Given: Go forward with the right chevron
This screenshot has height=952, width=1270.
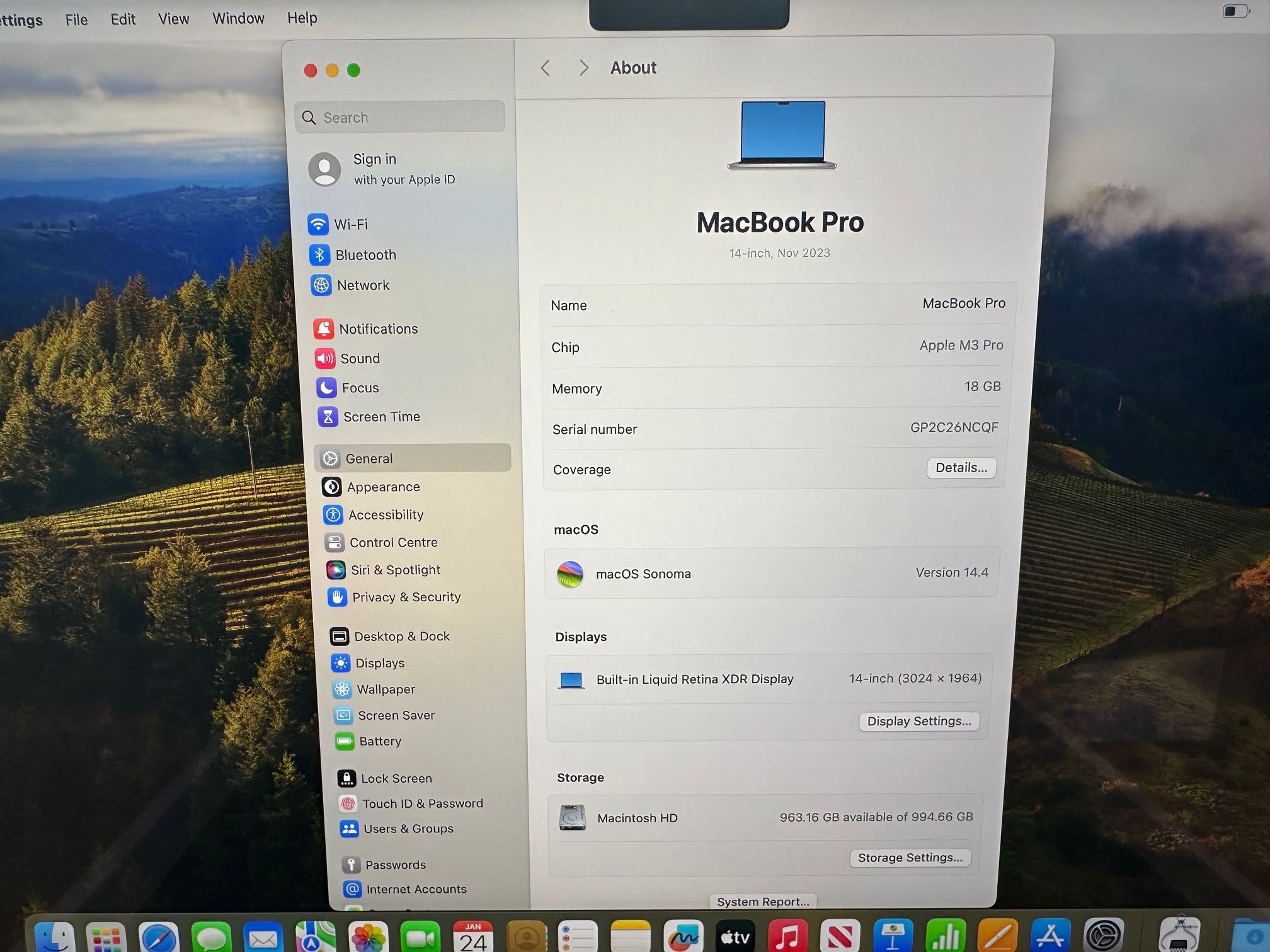Looking at the screenshot, I should pos(583,68).
